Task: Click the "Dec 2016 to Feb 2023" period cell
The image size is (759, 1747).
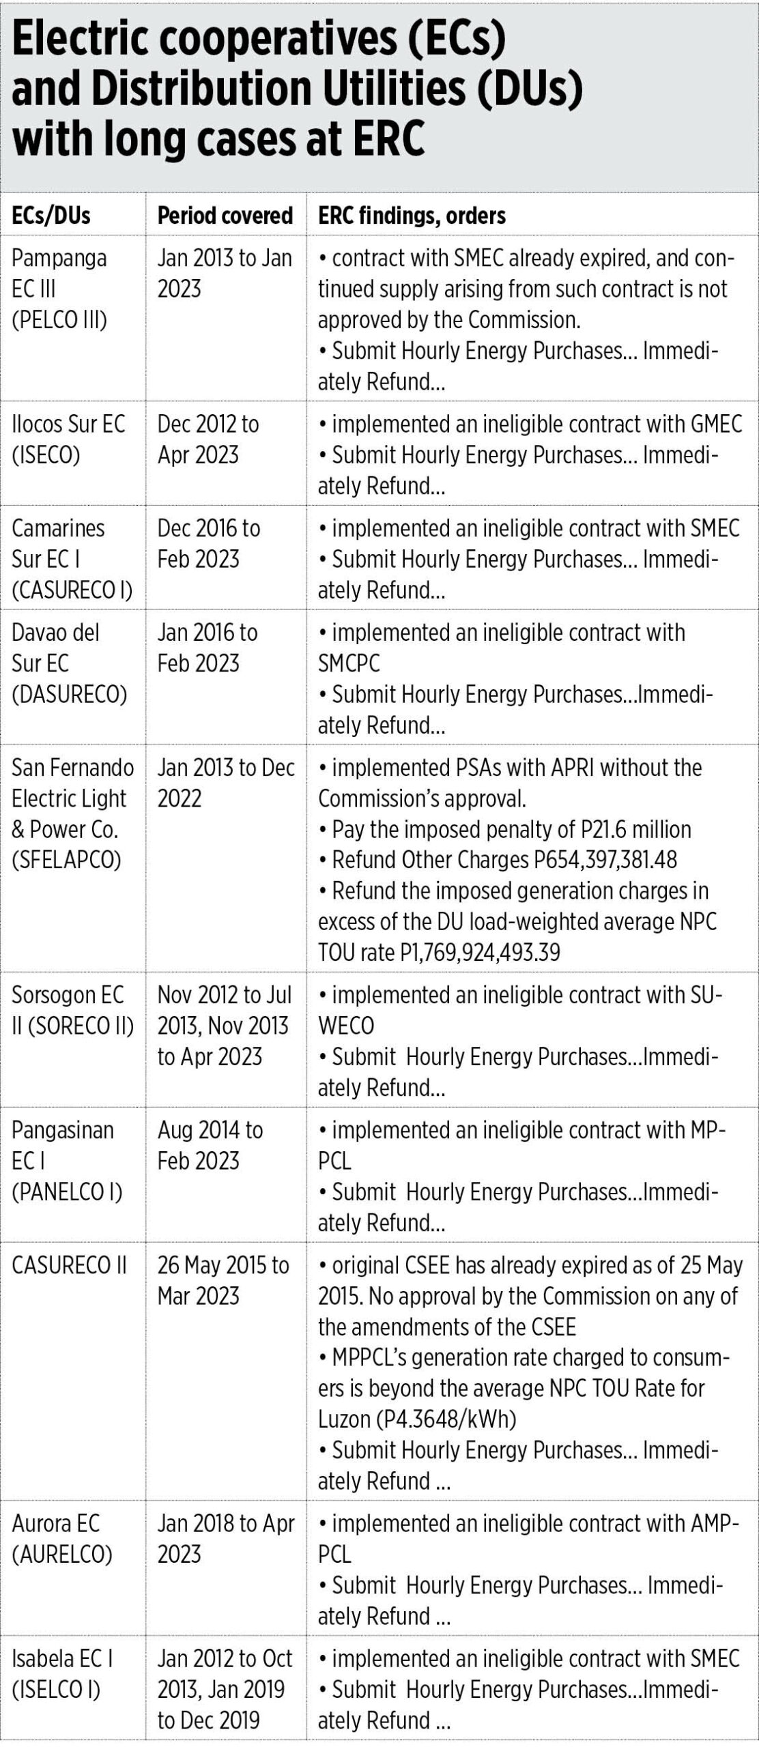Action: pyautogui.click(x=209, y=543)
